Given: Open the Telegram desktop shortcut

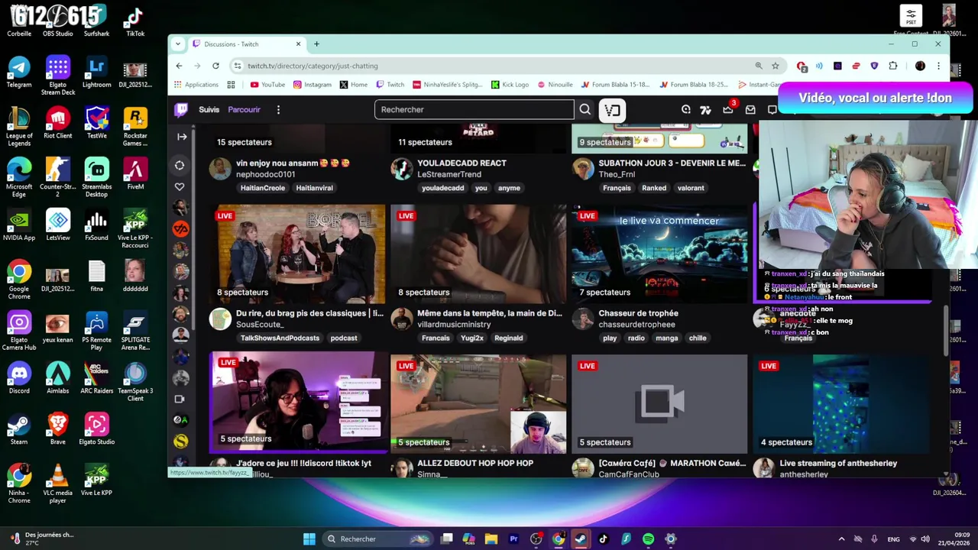Looking at the screenshot, I should (19, 73).
